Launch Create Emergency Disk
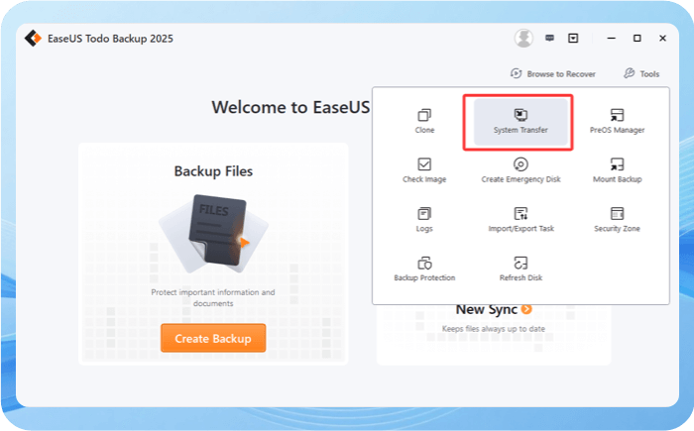Viewport: 694px width, 431px height. pyautogui.click(x=520, y=169)
